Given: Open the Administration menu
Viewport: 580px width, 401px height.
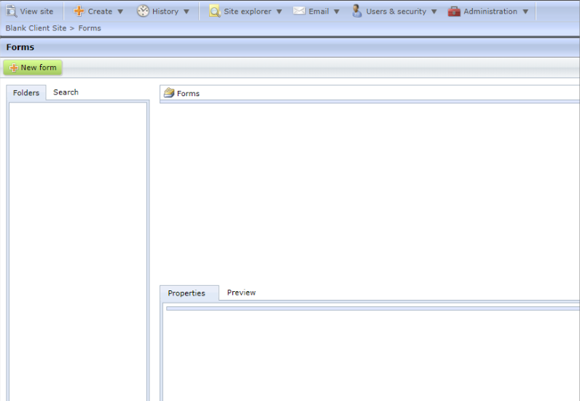Looking at the screenshot, I should (x=488, y=11).
